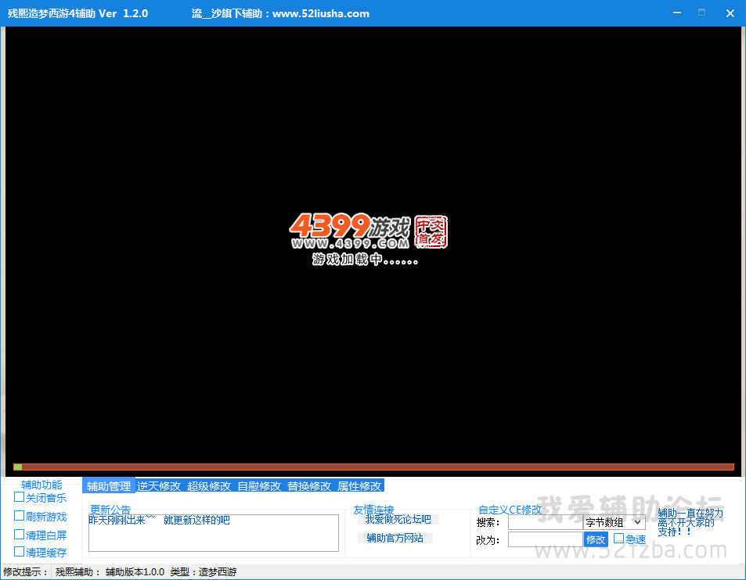
Task: Click the 4399游戏 logo in game area
Action: tap(368, 233)
